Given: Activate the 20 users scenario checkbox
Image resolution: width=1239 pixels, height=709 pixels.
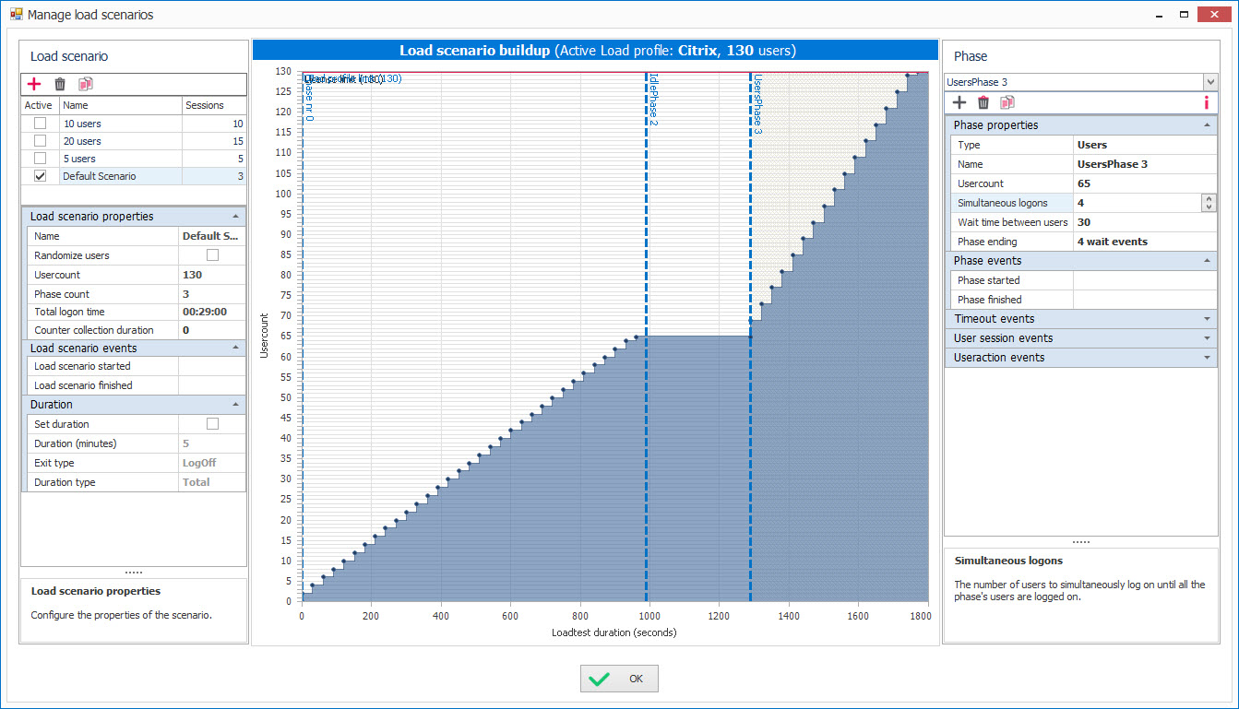Looking at the screenshot, I should [x=38, y=140].
